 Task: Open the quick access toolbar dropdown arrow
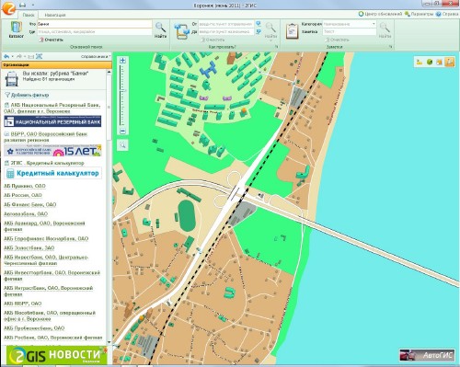pyautogui.click(x=33, y=6)
